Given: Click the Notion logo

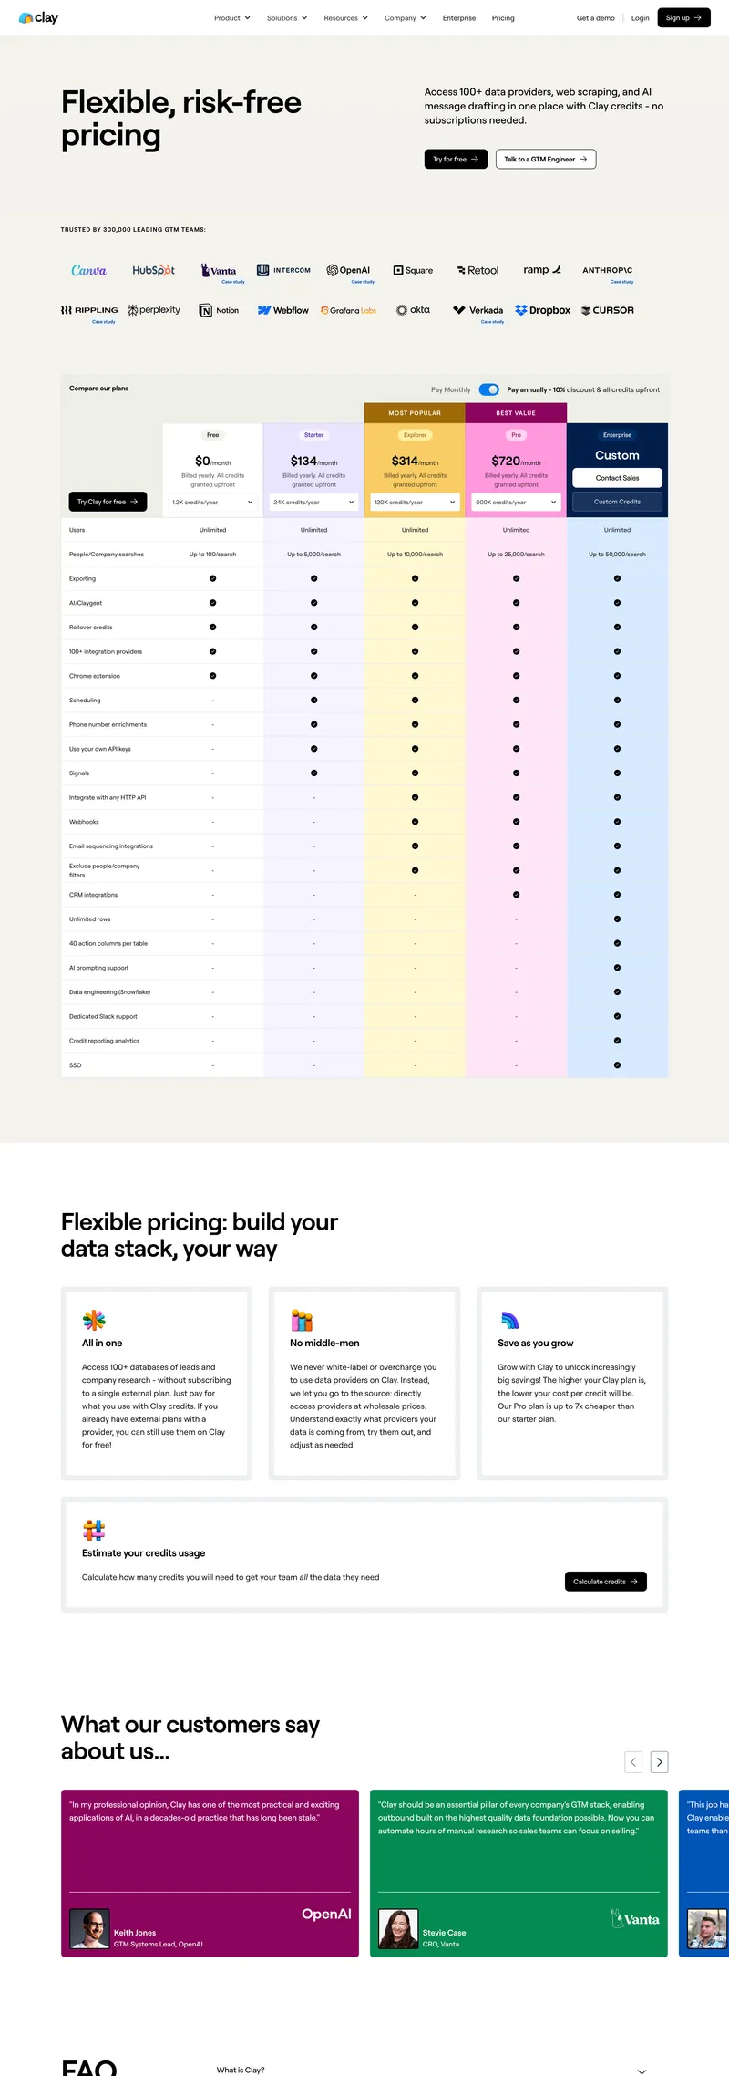Looking at the screenshot, I should click(219, 310).
